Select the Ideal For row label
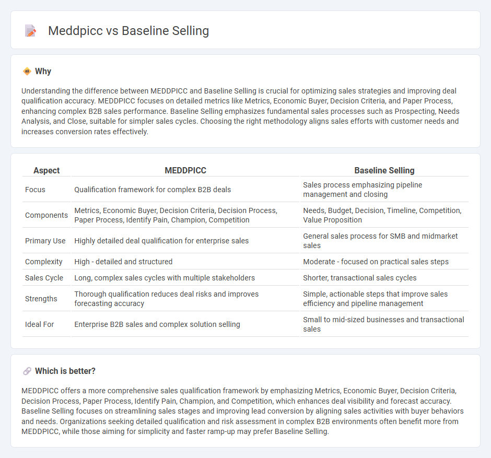The width and height of the screenshot is (491, 458). tap(40, 324)
